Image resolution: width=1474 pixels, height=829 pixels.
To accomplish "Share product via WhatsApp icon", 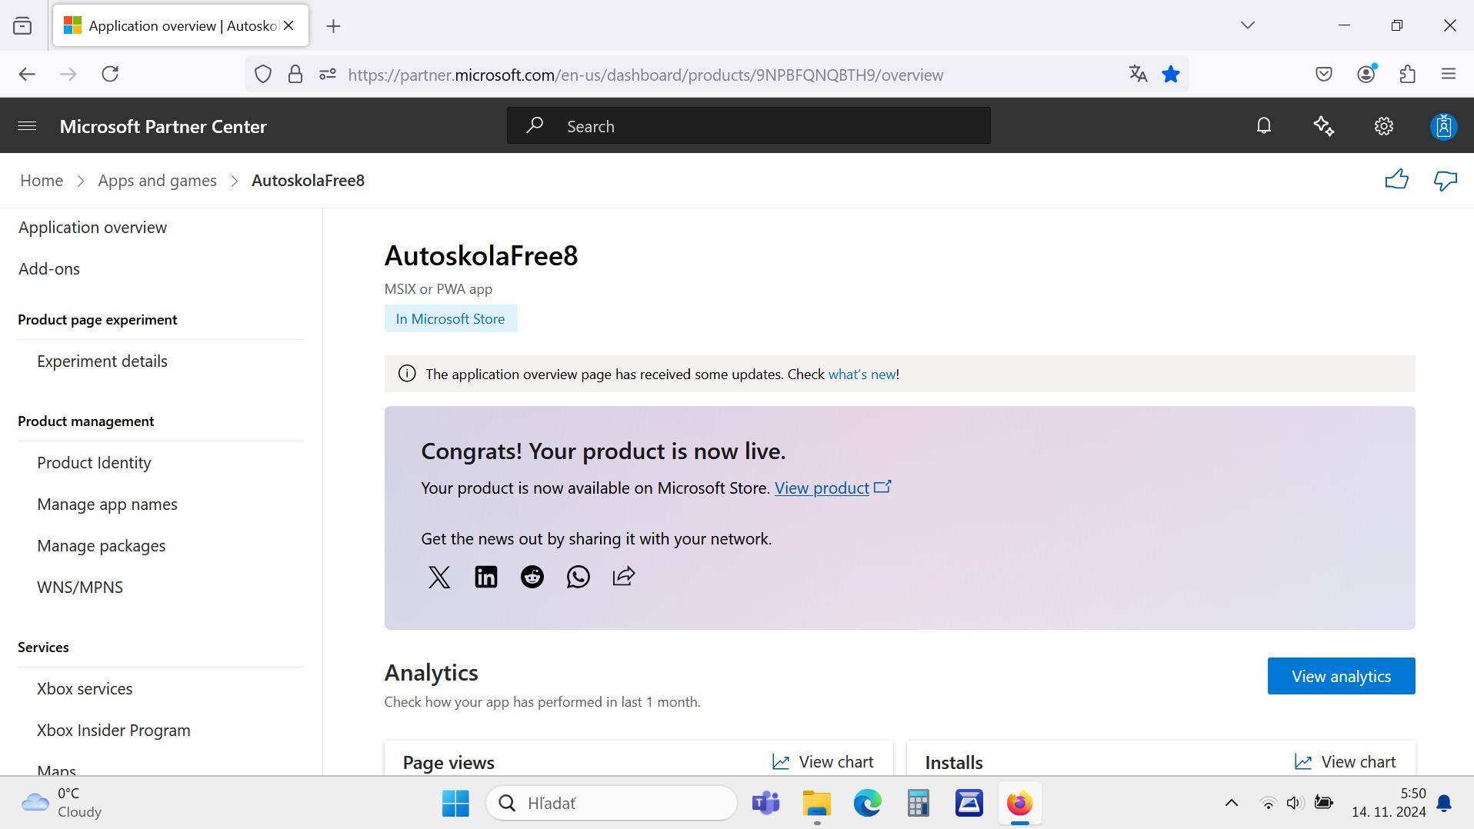I will pyautogui.click(x=578, y=577).
